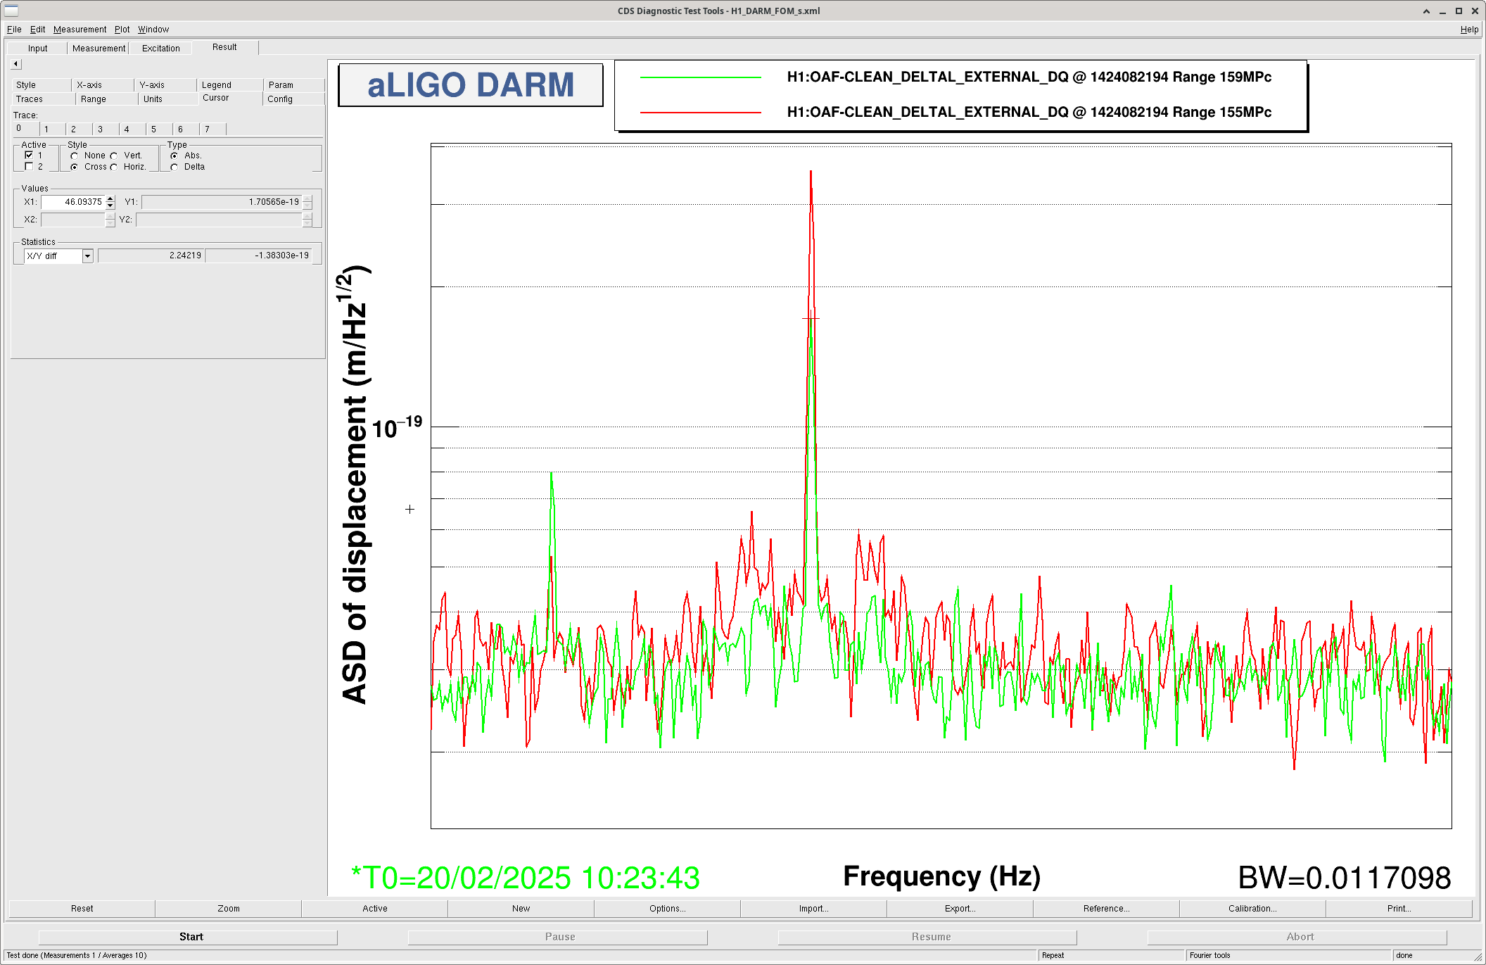This screenshot has height=965, width=1486.
Task: Switch to the Measurement tab
Action: tap(99, 49)
